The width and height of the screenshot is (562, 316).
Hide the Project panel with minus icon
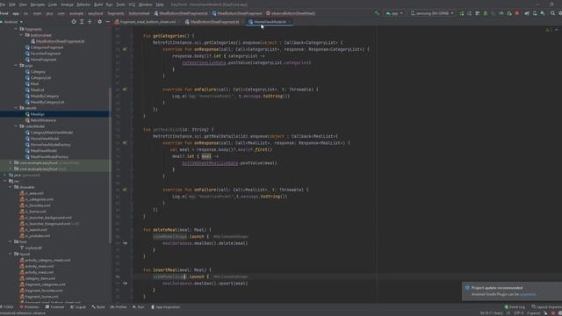point(107,21)
